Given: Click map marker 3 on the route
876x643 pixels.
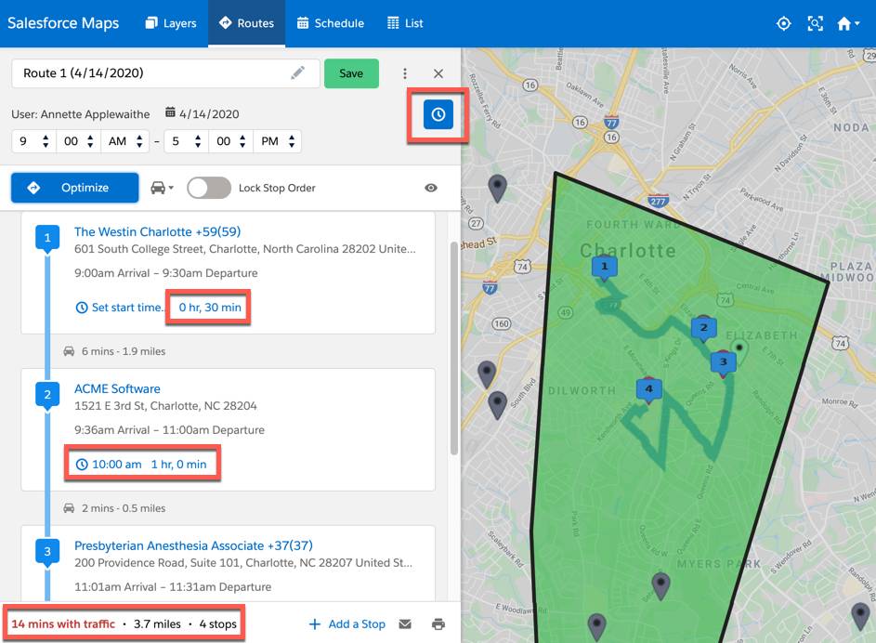Looking at the screenshot, I should point(723,362).
